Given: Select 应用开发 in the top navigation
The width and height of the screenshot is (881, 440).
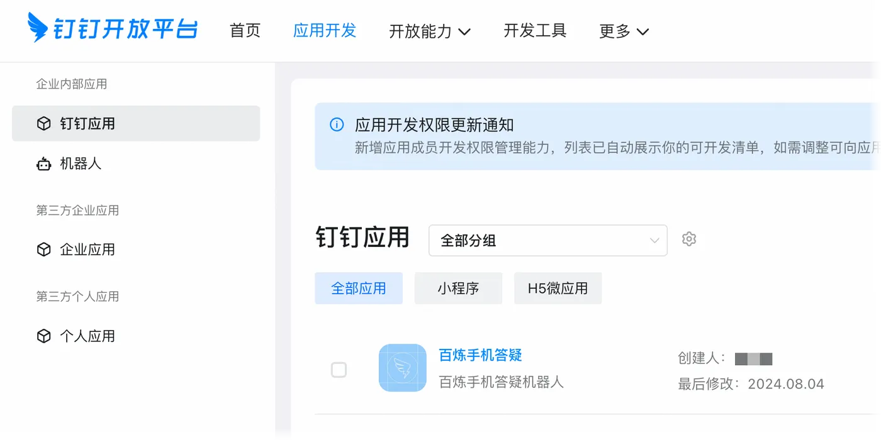Looking at the screenshot, I should (x=325, y=30).
